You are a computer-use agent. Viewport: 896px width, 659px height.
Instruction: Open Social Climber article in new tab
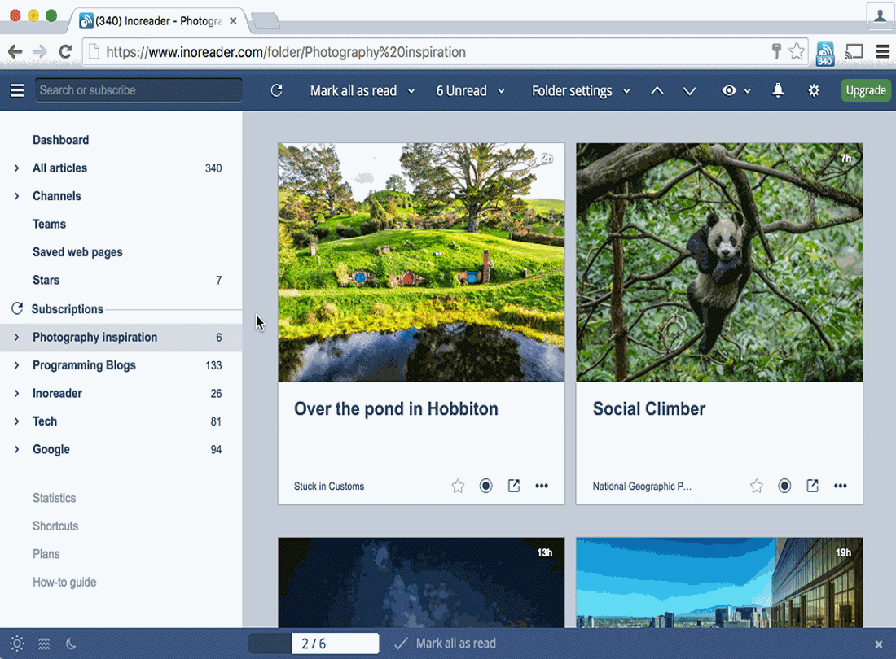pyautogui.click(x=813, y=487)
